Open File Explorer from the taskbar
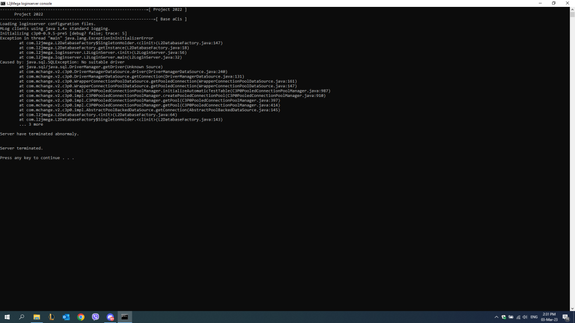This screenshot has width=575, height=323. [x=36, y=317]
